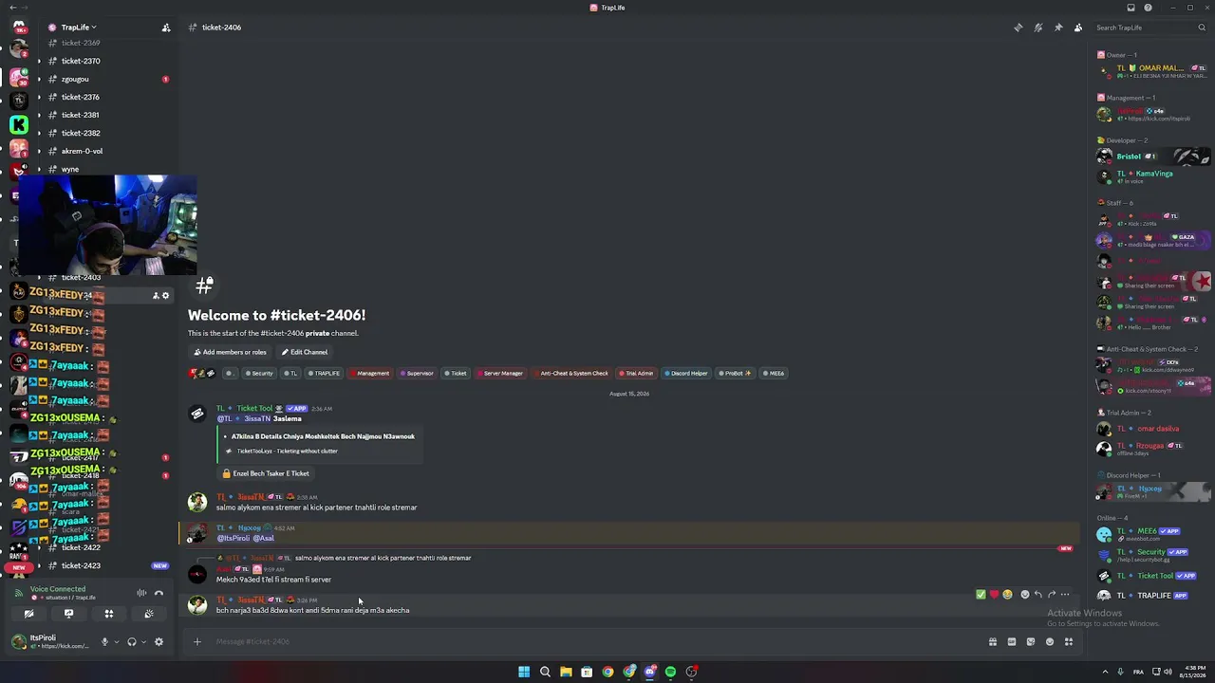Select the TRAPLIFE role tag
1215x683 pixels.
point(324,373)
